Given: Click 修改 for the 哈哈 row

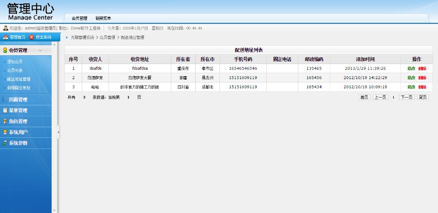Looking at the screenshot, I should [x=411, y=87].
